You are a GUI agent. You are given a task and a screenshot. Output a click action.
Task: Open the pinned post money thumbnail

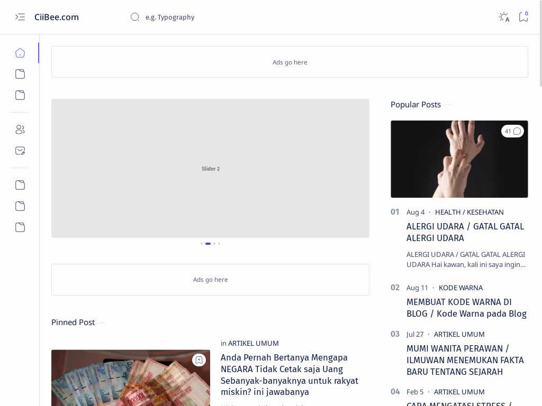130,381
